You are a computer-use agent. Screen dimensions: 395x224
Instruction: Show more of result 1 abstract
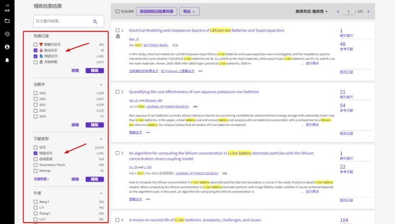pos(313,63)
